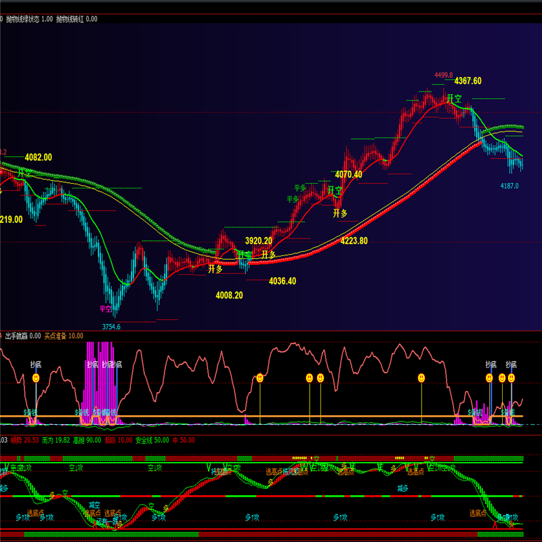Click the rightmost yellow smiley marker
The image size is (542, 542).
(x=512, y=378)
